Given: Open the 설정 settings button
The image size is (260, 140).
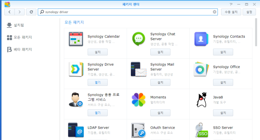Looking at the screenshot, I should [x=249, y=12].
